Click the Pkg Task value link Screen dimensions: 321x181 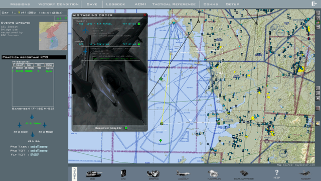[x=39, y=147]
